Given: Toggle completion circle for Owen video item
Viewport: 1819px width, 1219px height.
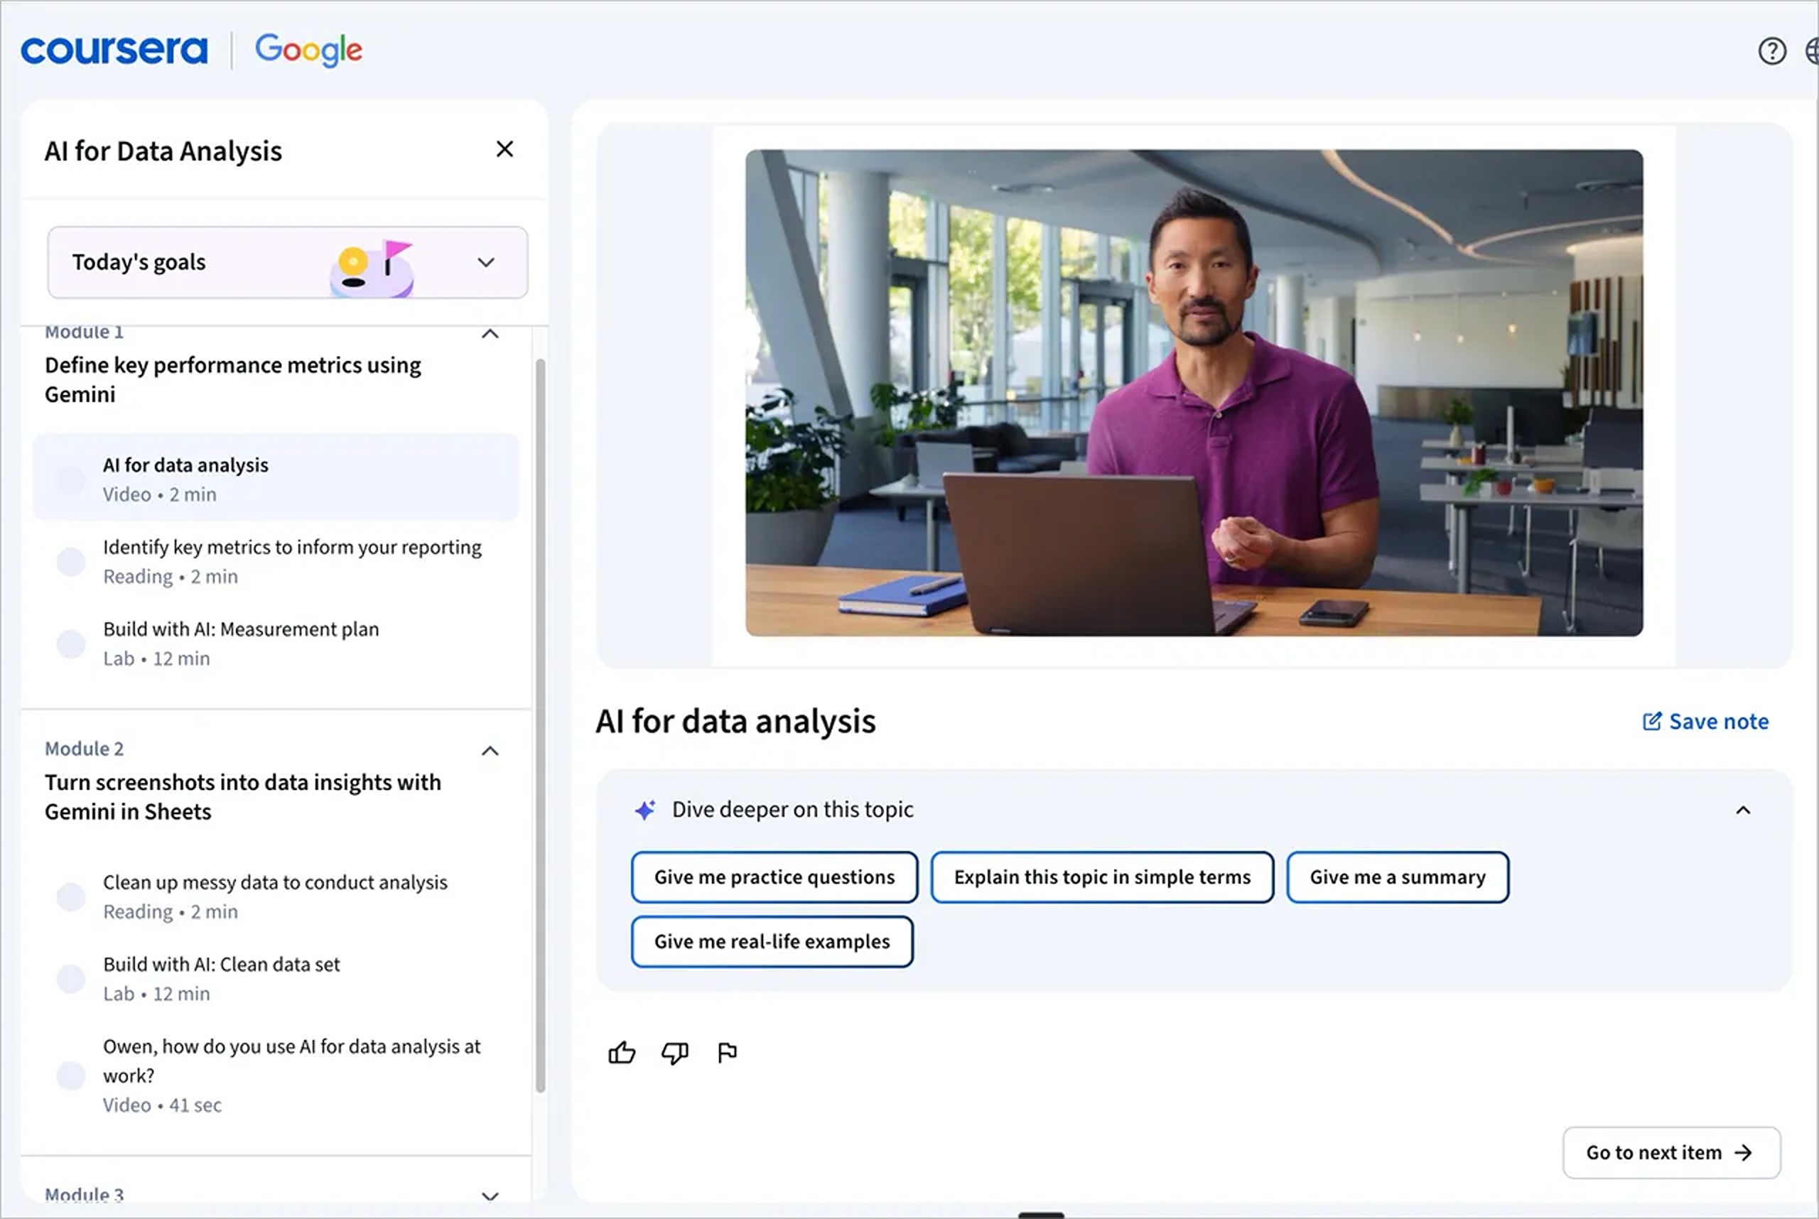Looking at the screenshot, I should click(71, 1076).
